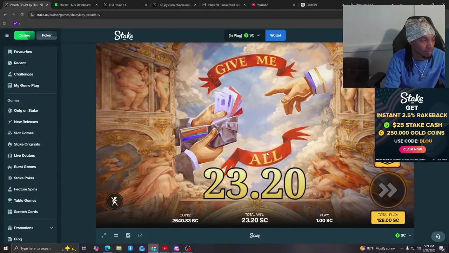Screen dimensions: 449x253
Task: Open the notification center
Action: click(x=442, y=248)
